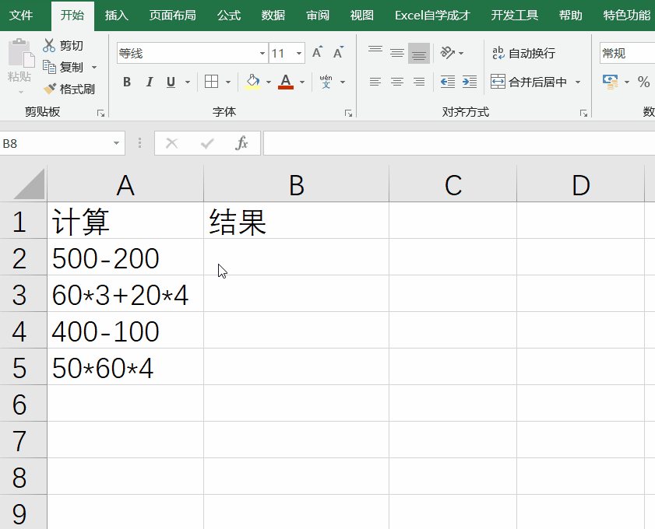This screenshot has height=529, width=655.
Task: Apply percent style format
Action: (644, 82)
